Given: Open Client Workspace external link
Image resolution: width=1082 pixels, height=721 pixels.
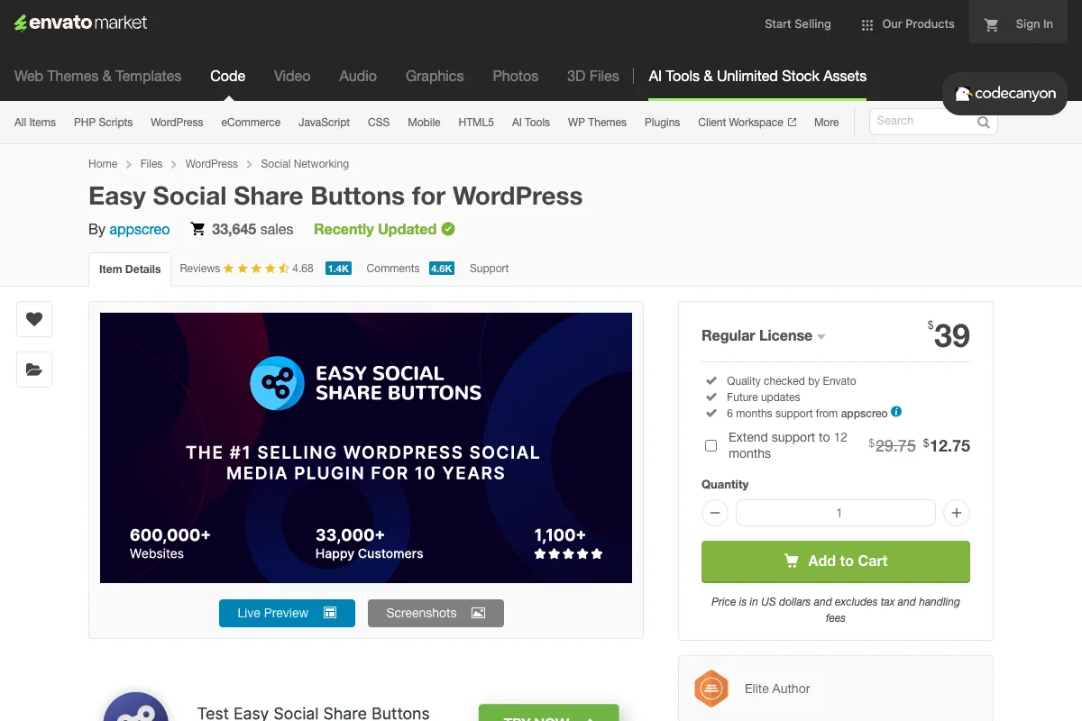Looking at the screenshot, I should coord(747,123).
